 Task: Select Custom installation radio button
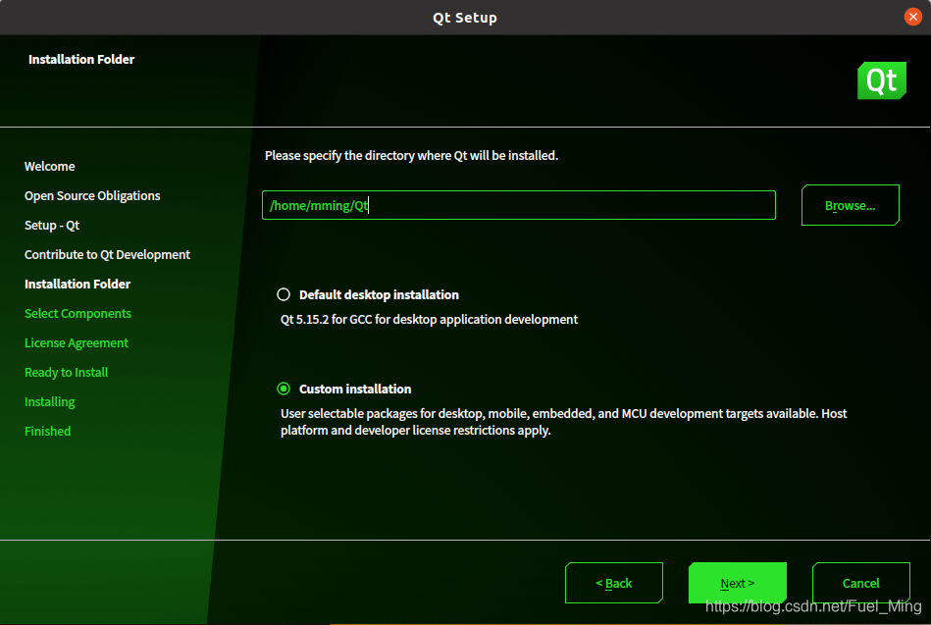coord(284,389)
